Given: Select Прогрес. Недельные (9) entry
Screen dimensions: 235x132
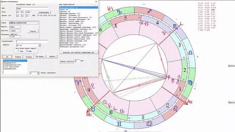Looking at the screenshot, I should (x=79, y=23).
